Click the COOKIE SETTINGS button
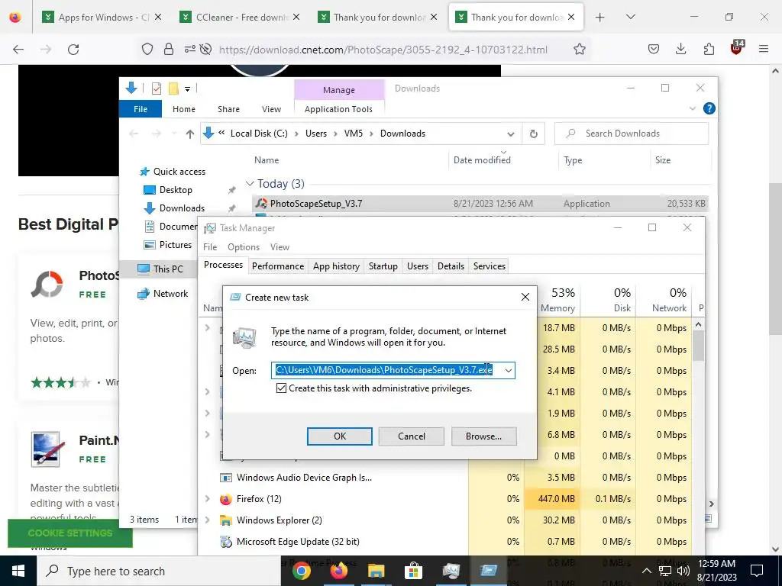 (x=69, y=533)
